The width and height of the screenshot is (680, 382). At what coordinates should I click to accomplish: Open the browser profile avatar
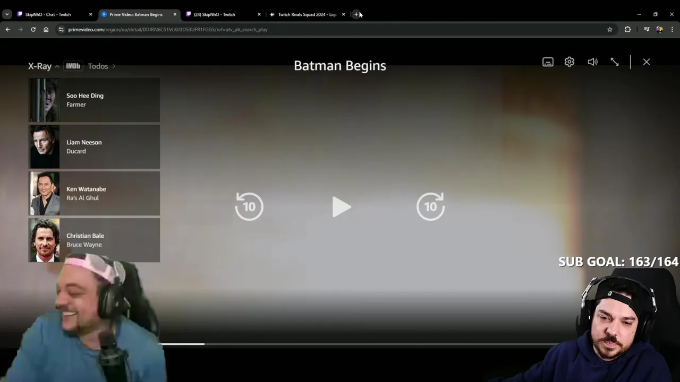click(659, 30)
